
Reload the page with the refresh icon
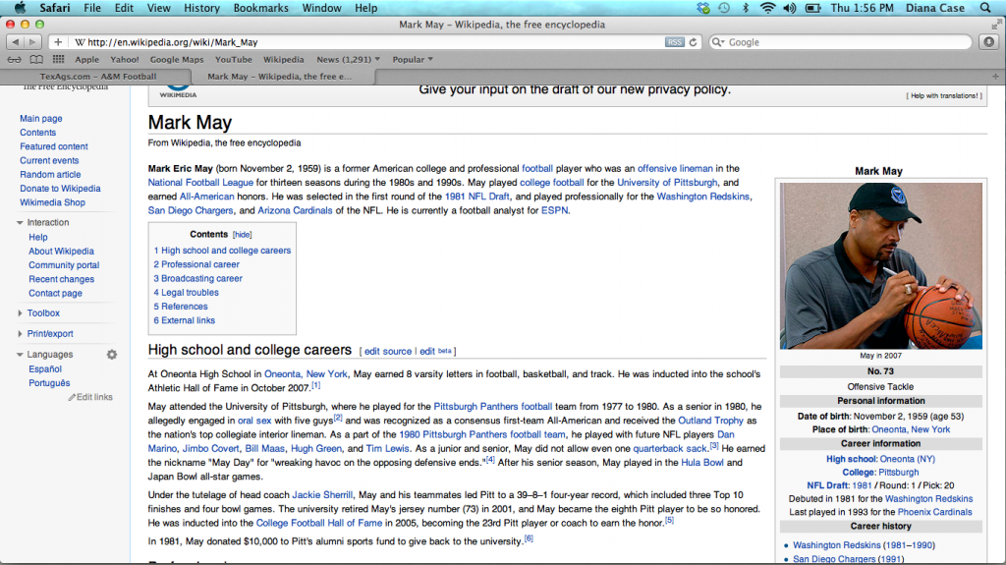[694, 42]
